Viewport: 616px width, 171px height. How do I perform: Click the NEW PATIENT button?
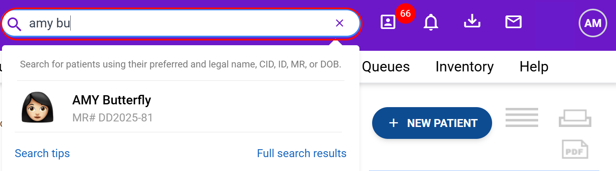tap(432, 123)
